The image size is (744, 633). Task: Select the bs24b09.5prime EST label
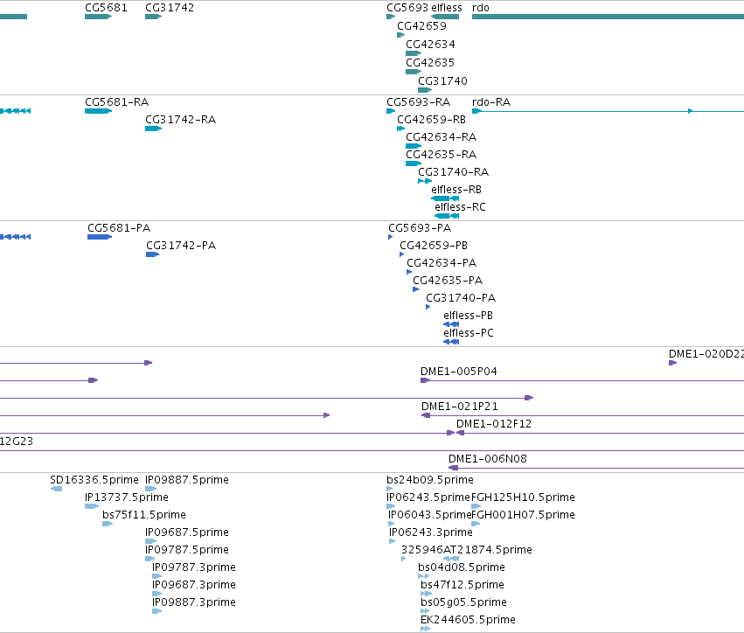[429, 480]
